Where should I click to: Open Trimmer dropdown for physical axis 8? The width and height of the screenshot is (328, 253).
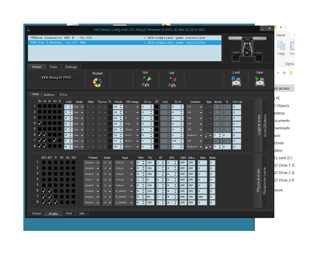(x=92, y=203)
